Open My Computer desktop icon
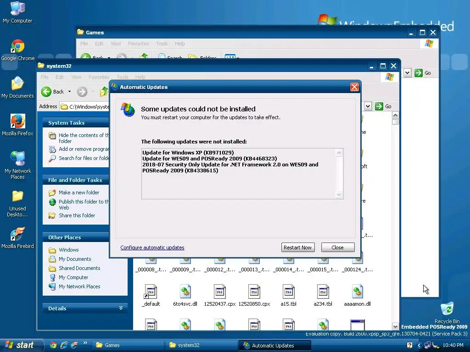This screenshot has height=352, width=470. [x=17, y=12]
